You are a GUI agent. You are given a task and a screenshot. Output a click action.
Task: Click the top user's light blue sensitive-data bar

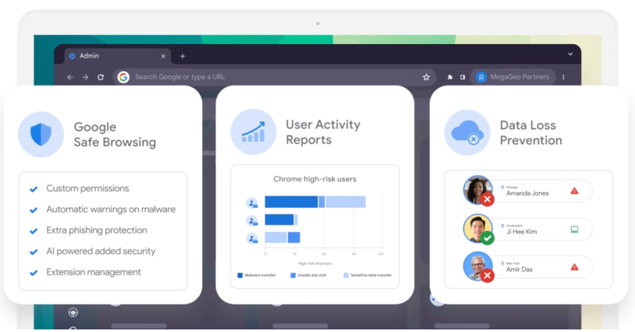coord(346,202)
